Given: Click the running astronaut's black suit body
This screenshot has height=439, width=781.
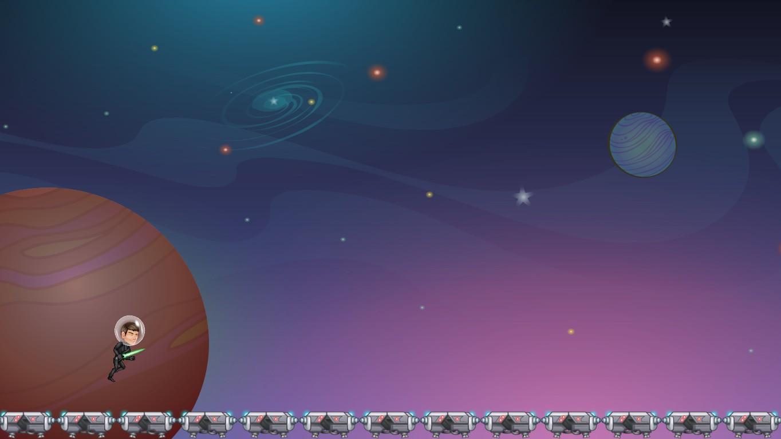Looking at the screenshot, I should pyautogui.click(x=119, y=358).
